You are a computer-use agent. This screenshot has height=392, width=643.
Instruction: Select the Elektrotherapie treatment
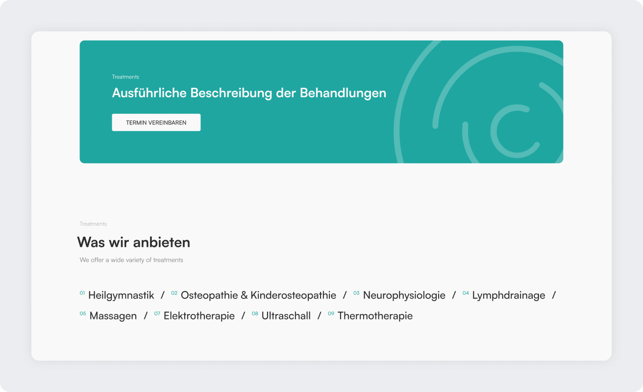click(199, 316)
